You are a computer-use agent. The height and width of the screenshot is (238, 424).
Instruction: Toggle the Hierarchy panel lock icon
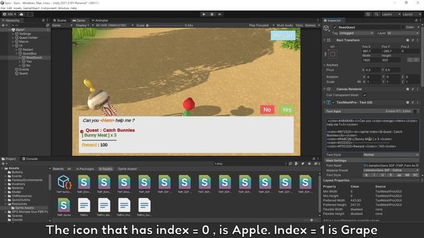point(43,20)
